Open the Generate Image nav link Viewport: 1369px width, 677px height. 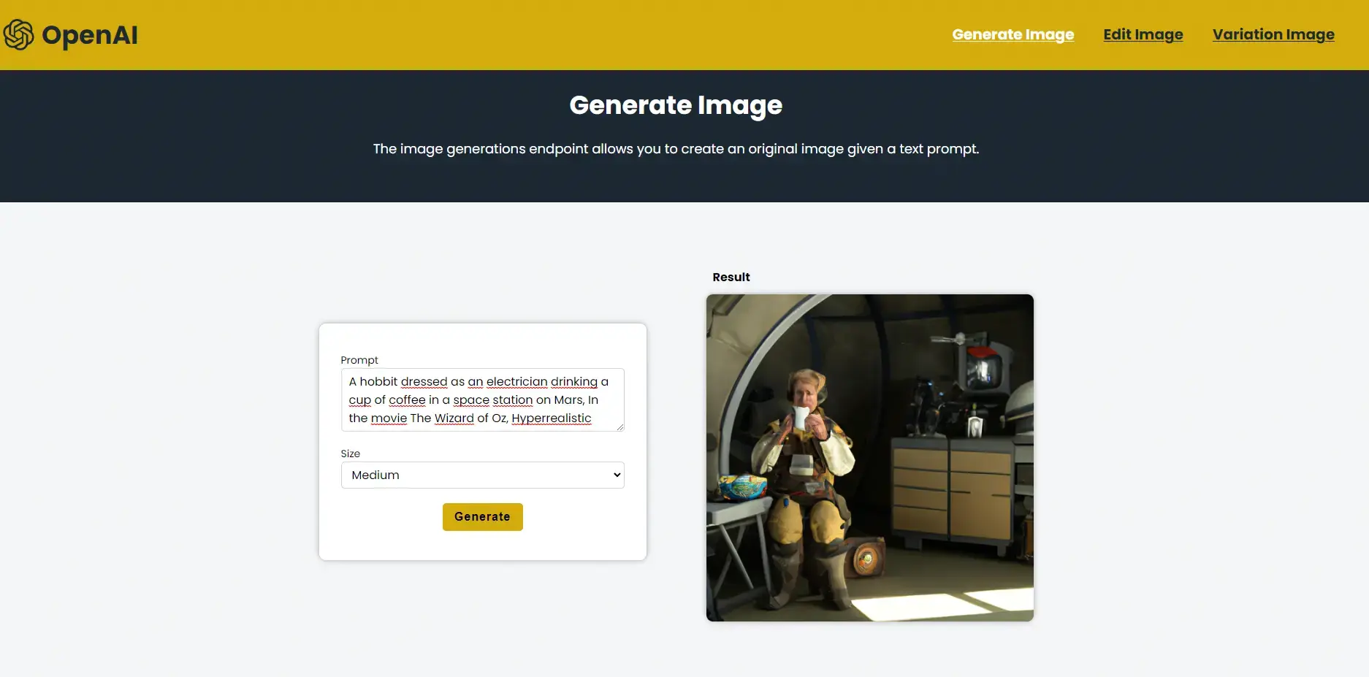[x=1013, y=34]
